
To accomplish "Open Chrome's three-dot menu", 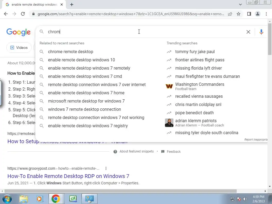I will coord(266,14).
